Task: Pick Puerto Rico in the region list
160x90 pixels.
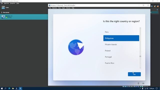Action: pos(121,63)
